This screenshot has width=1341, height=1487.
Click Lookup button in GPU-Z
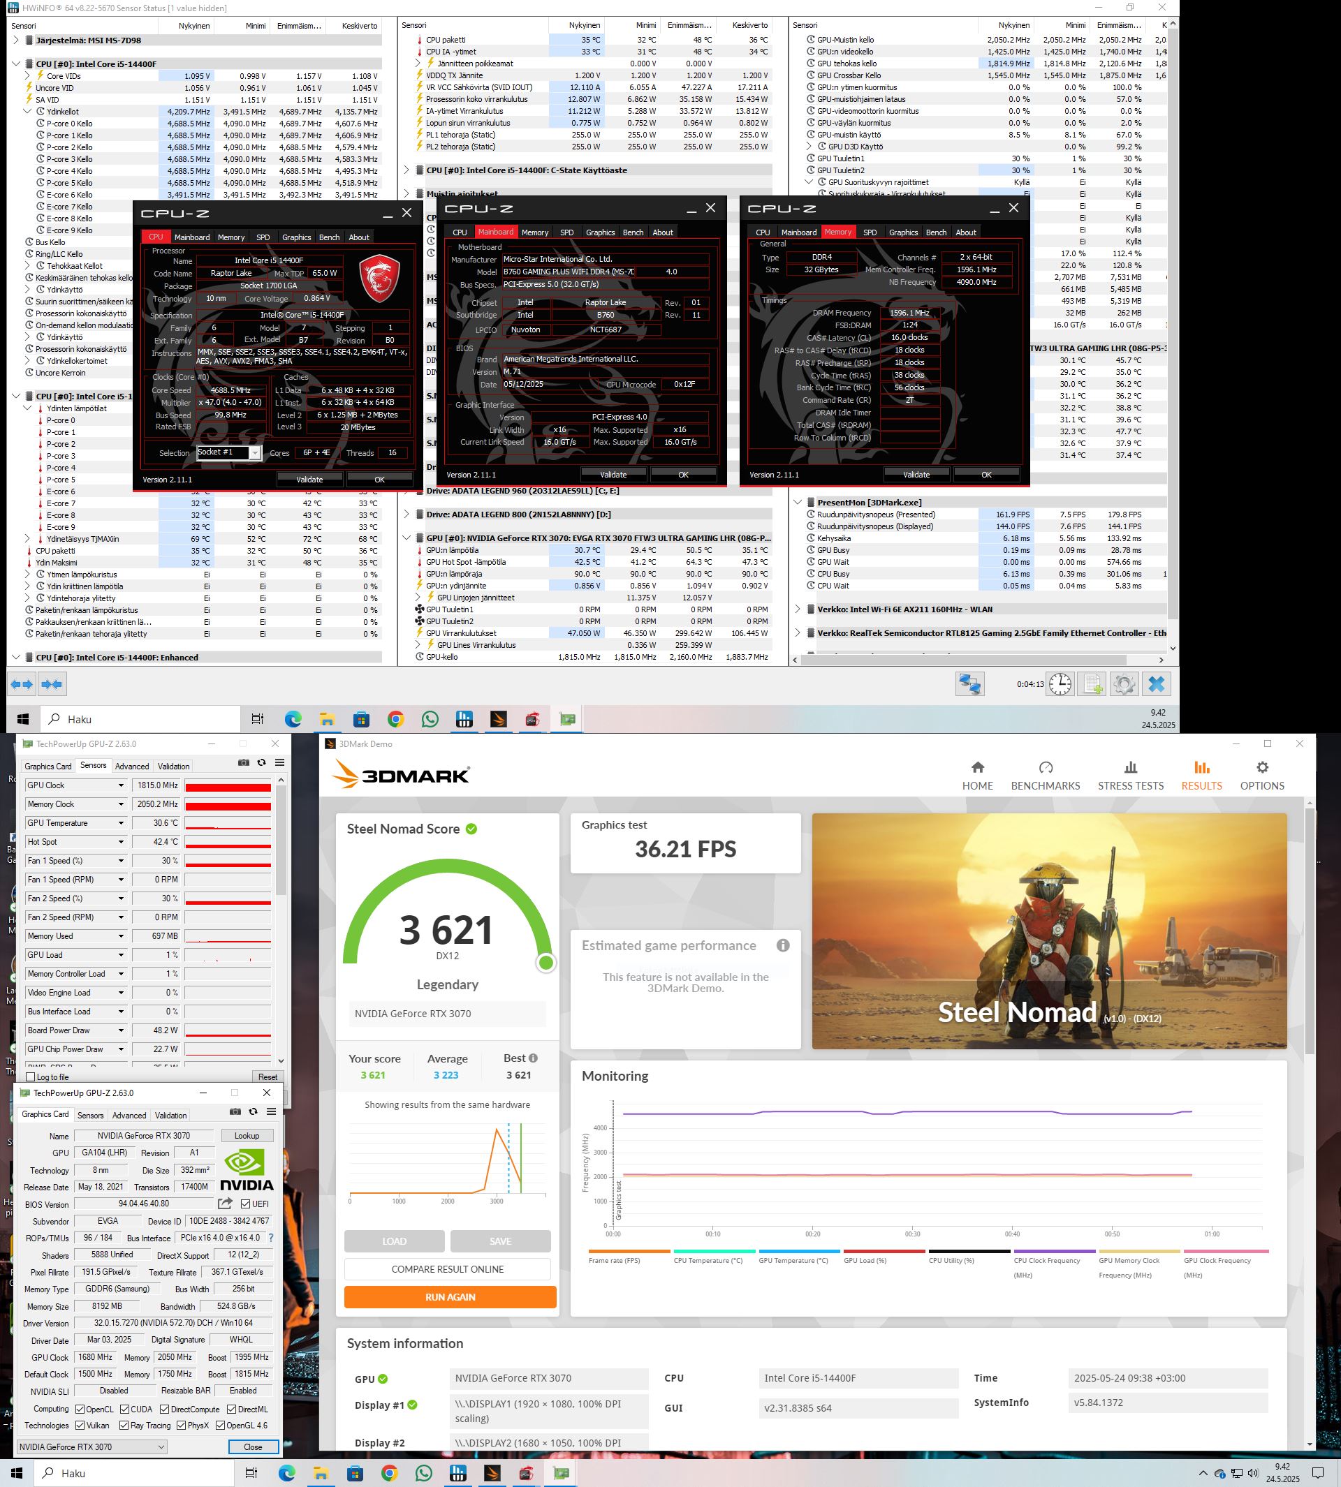click(x=247, y=1135)
